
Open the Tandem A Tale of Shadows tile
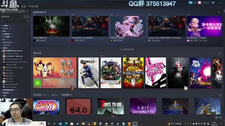175,106
